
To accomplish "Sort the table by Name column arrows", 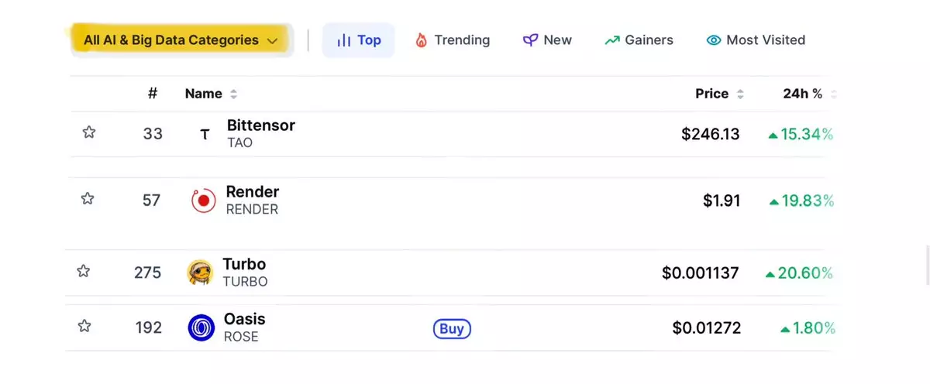I will pos(233,94).
